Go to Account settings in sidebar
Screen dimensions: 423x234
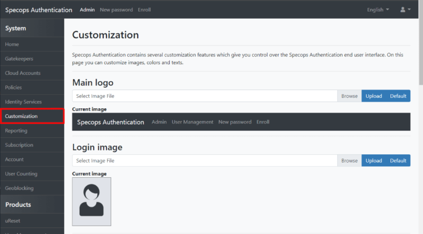pos(32,159)
